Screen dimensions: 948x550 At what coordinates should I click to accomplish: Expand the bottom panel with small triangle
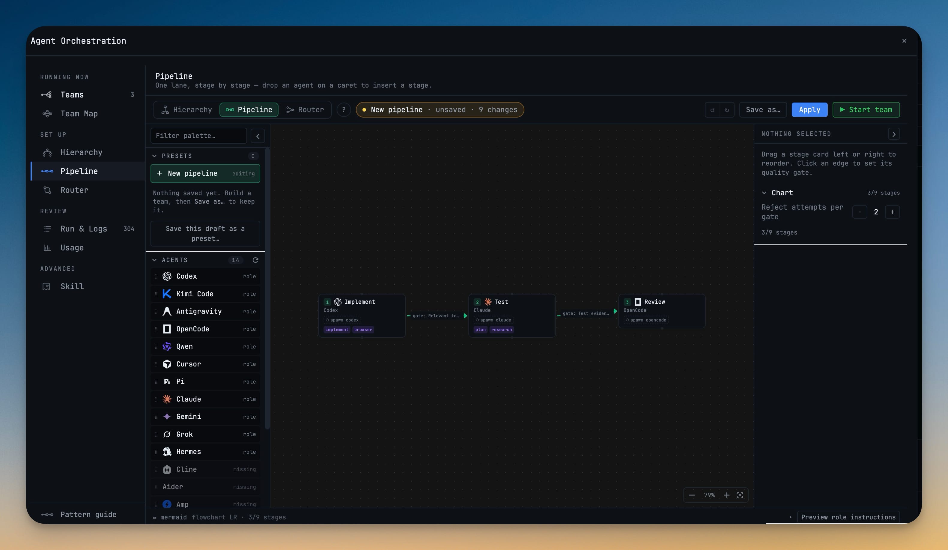[790, 517]
